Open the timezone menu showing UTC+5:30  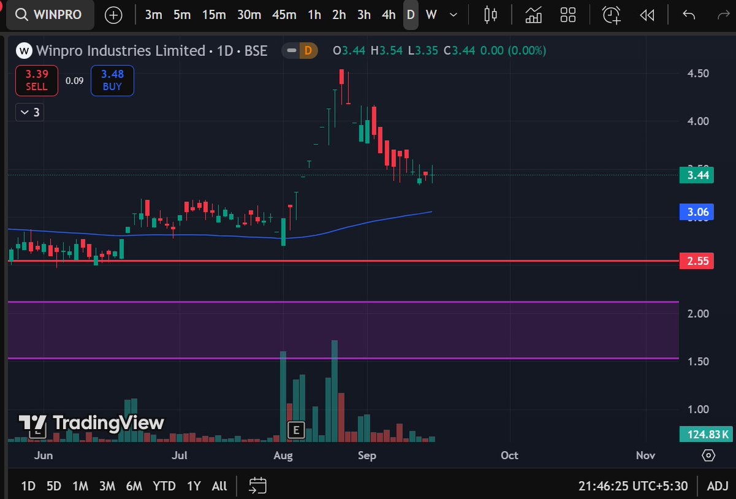coord(633,486)
